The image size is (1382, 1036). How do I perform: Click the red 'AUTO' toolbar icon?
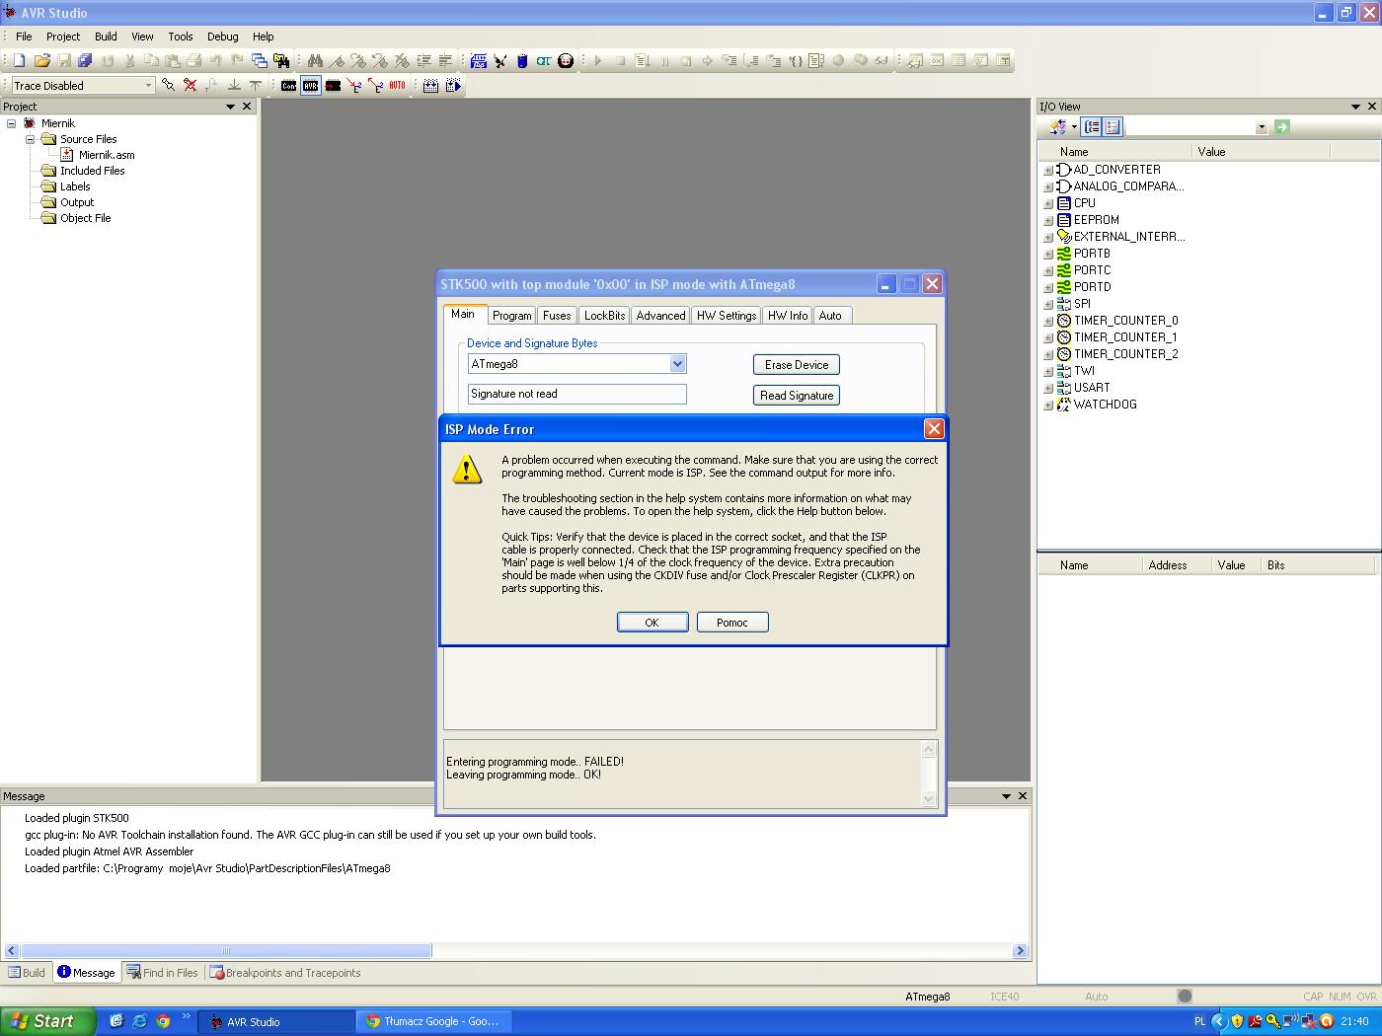[397, 86]
